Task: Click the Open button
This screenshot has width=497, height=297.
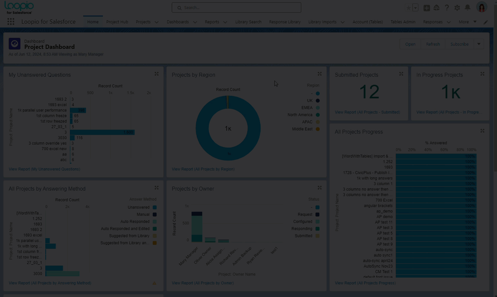Action: click(410, 44)
